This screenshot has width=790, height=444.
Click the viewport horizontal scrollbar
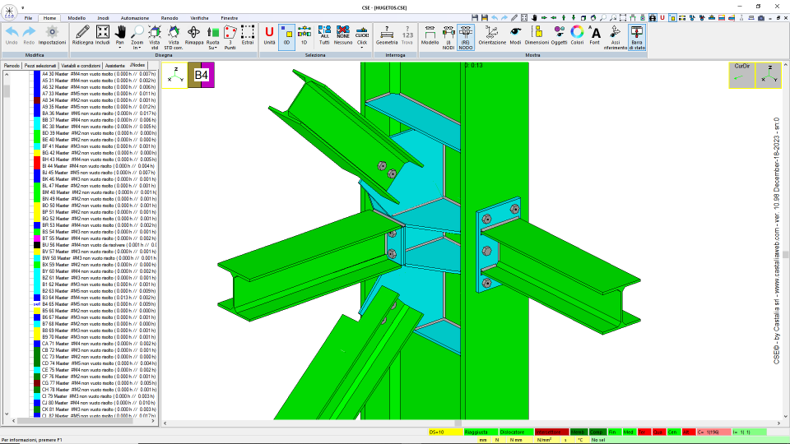point(472,423)
